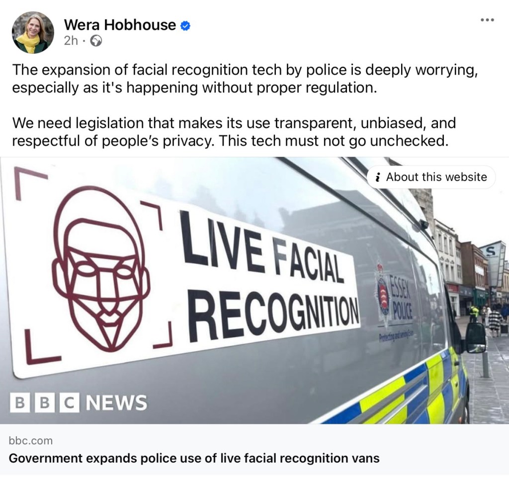Open headline 'Government expands police use' link

[x=194, y=458]
